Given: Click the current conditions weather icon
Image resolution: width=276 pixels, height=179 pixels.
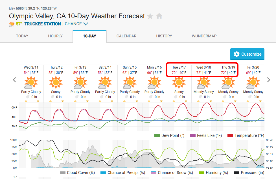Looking at the screenshot, I should coord(12,24).
